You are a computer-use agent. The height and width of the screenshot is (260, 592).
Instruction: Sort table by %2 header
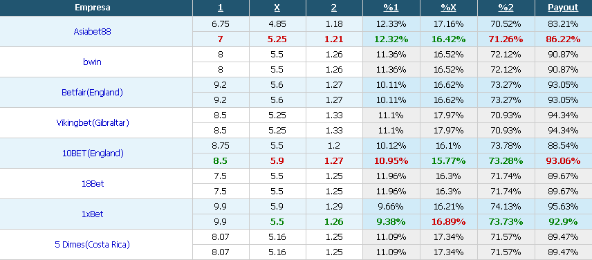pyautogui.click(x=506, y=8)
